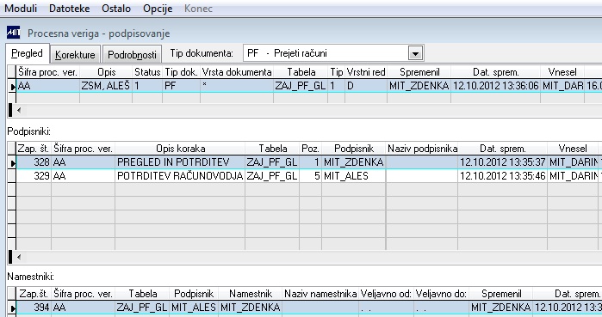This screenshot has height=317, width=602.
Task: Select Namestniki row 394 marker arrow
Action: 12,308
